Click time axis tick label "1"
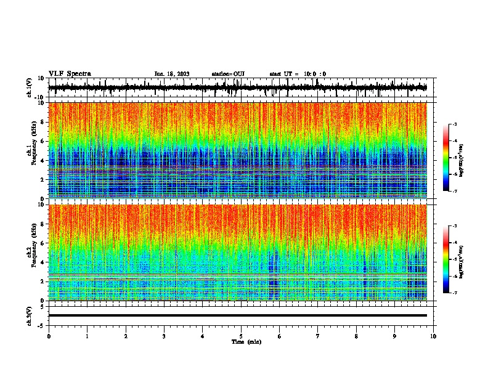 [87, 336]
